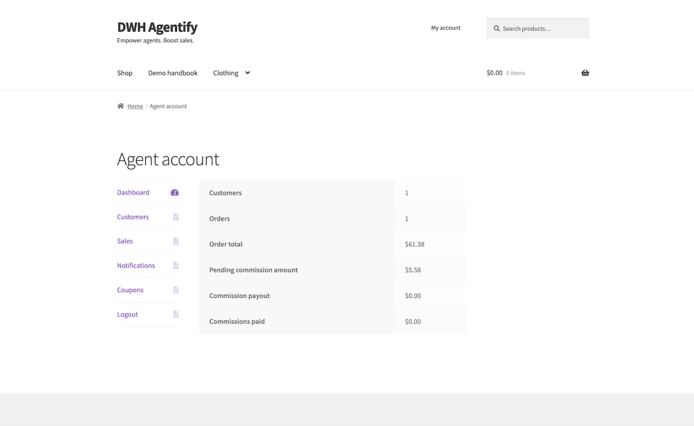The height and width of the screenshot is (426, 694).
Task: Click the document icon beside Coupons
Action: (x=176, y=290)
